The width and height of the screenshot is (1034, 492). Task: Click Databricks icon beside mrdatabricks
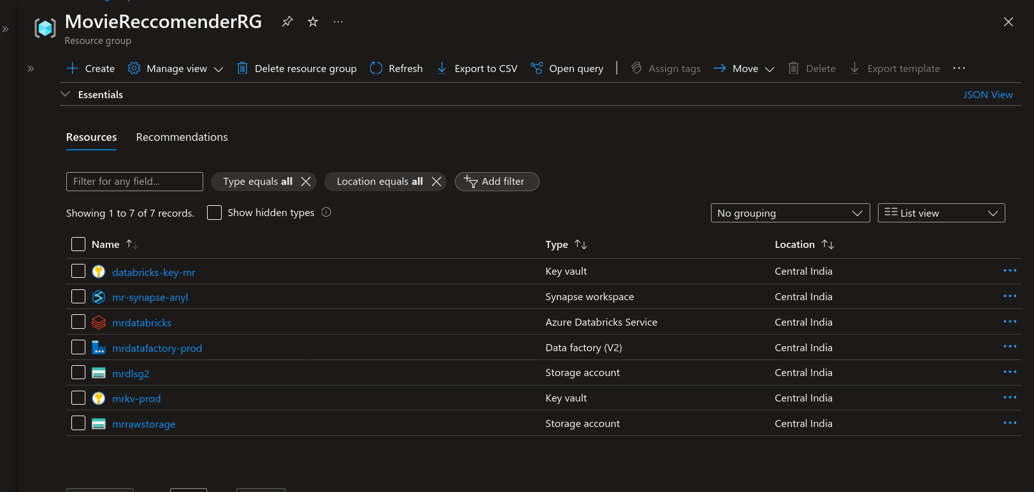[99, 322]
